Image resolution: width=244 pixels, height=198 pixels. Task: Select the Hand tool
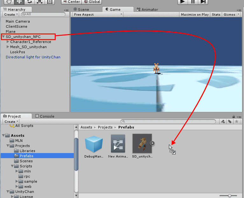coord(9,2)
